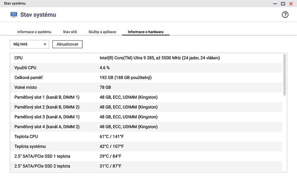Image resolution: width=297 pixels, height=179 pixels.
Task: Select the Využití CPU row
Action: pyautogui.click(x=146, y=68)
